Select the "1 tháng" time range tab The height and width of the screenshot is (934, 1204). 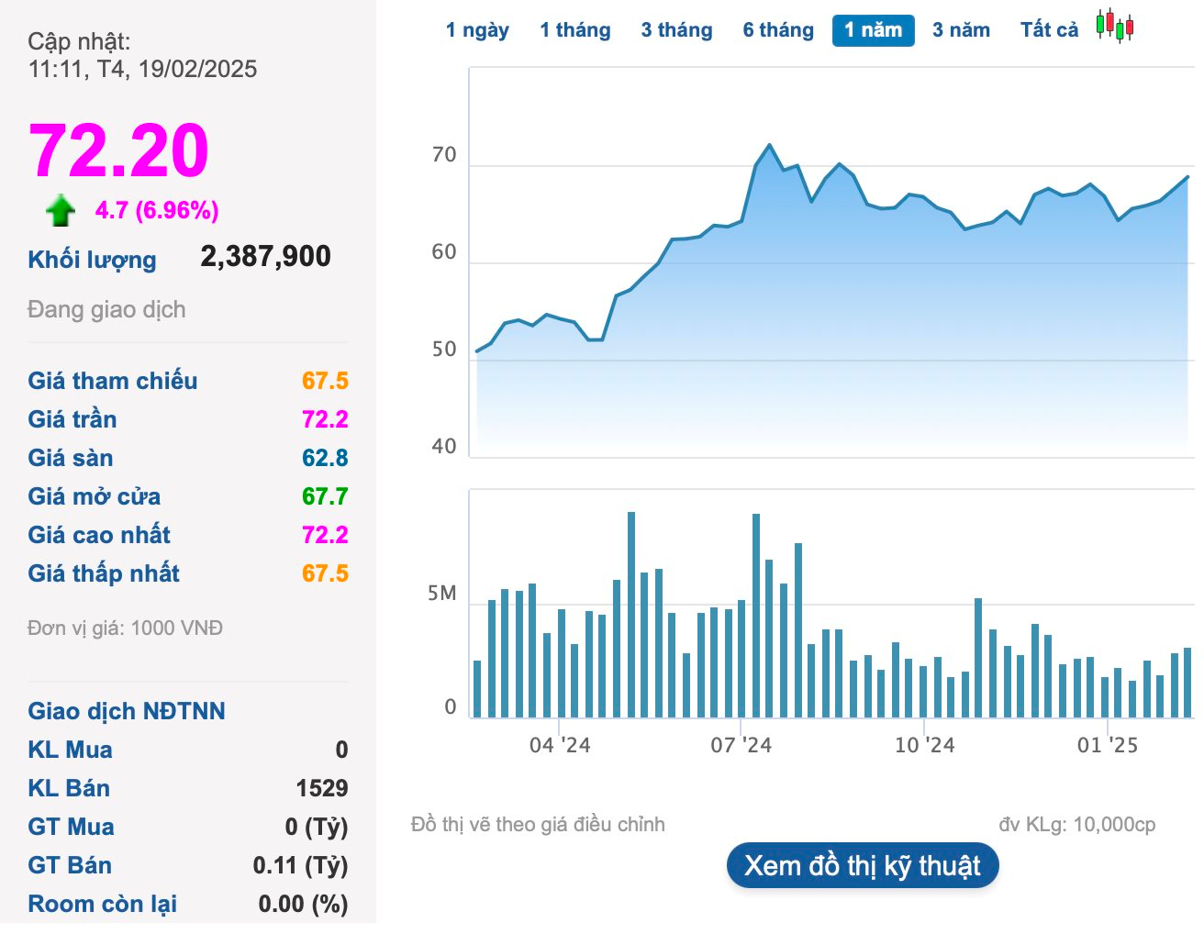pyautogui.click(x=575, y=30)
